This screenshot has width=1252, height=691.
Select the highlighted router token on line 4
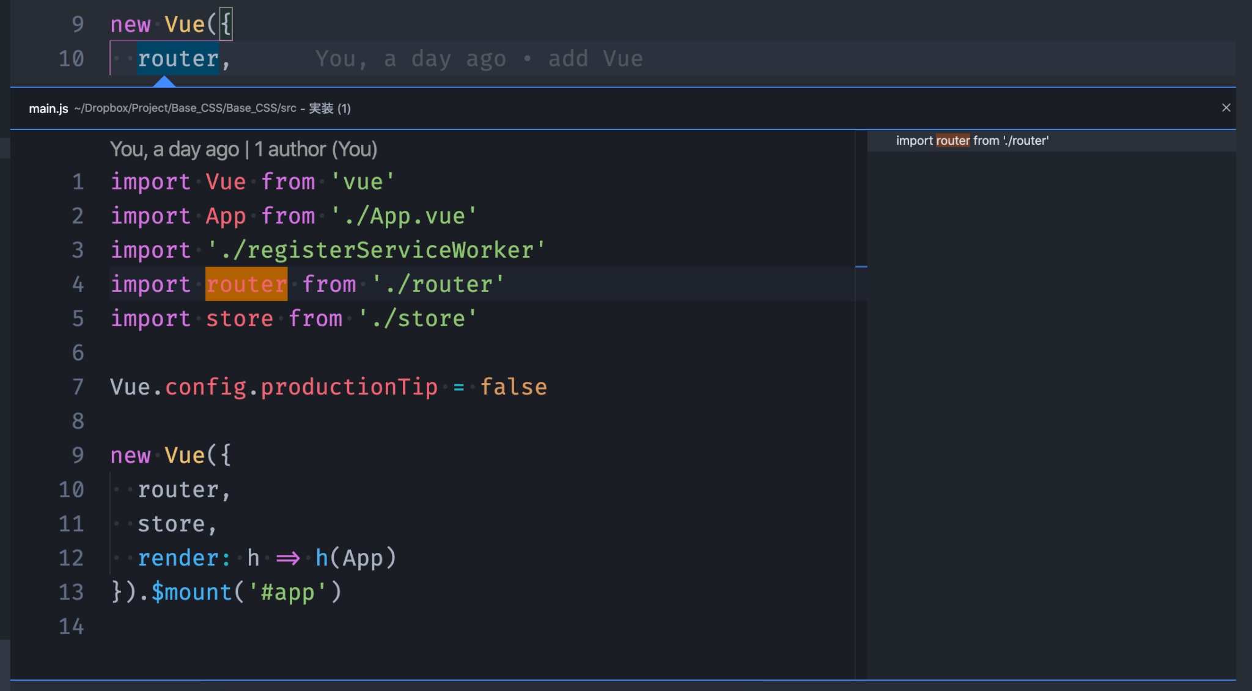pyautogui.click(x=246, y=283)
